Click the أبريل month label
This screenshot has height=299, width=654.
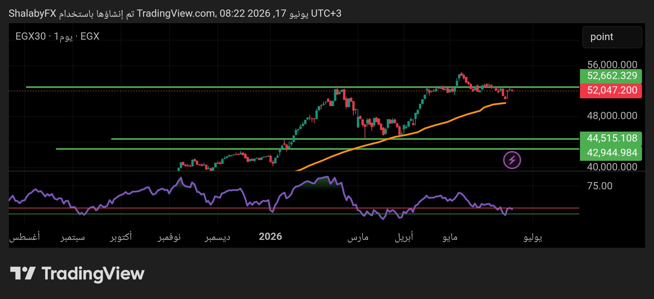(404, 237)
